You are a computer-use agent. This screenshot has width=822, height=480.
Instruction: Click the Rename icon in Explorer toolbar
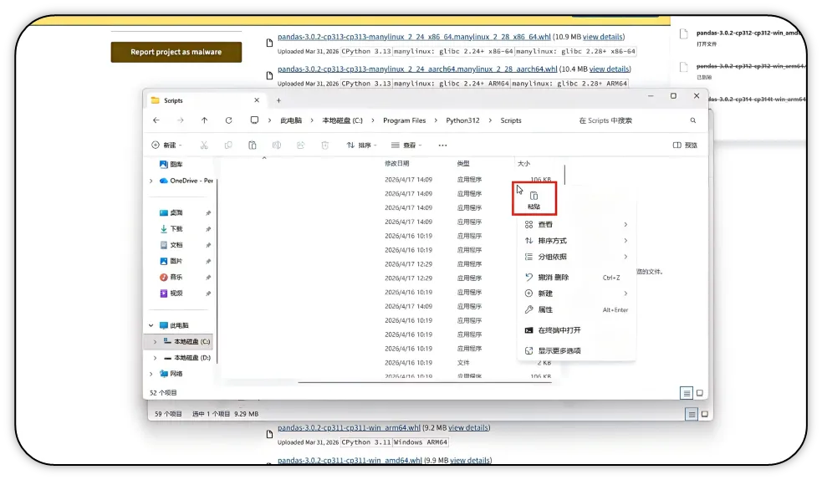pos(276,146)
